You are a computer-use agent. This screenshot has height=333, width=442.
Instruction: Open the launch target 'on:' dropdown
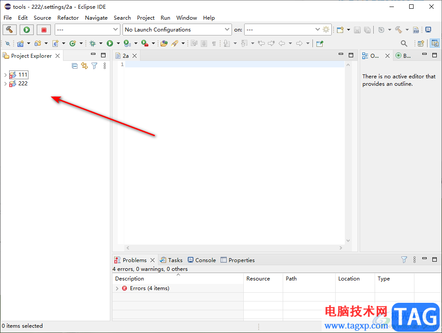click(283, 30)
